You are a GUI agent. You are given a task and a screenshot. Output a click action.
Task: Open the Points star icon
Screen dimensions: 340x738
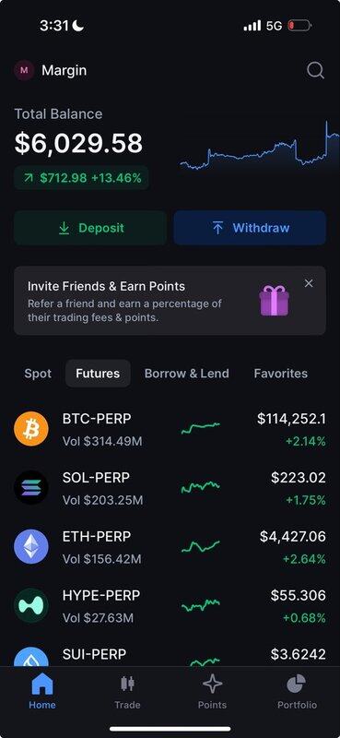click(x=212, y=684)
